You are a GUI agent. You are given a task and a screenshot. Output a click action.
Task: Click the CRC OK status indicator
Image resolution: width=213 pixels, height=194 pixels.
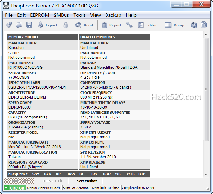click(x=15, y=188)
